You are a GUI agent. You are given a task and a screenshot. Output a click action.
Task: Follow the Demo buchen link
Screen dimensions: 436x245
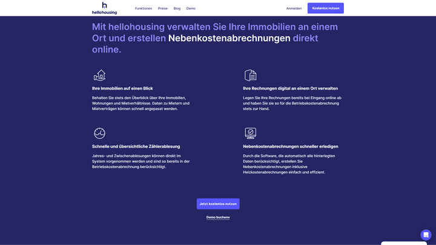(218, 217)
